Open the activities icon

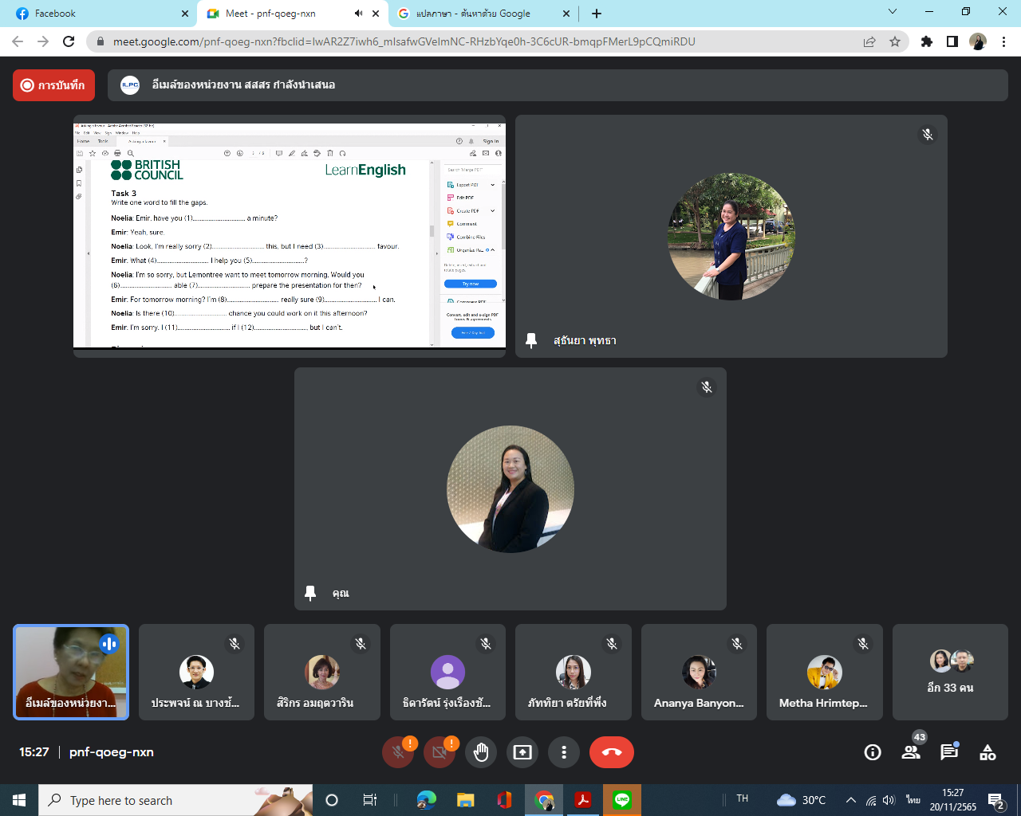pyautogui.click(x=987, y=752)
